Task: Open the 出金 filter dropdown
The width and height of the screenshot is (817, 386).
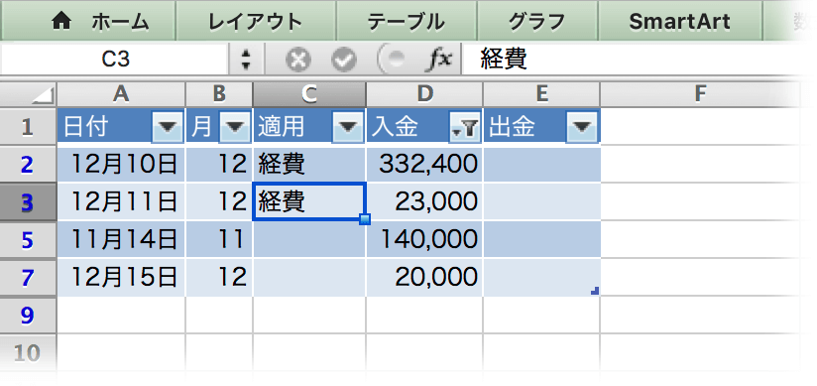Action: point(581,126)
